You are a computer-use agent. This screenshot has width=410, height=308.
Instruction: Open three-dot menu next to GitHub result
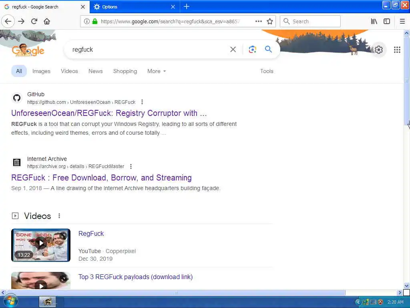142,102
